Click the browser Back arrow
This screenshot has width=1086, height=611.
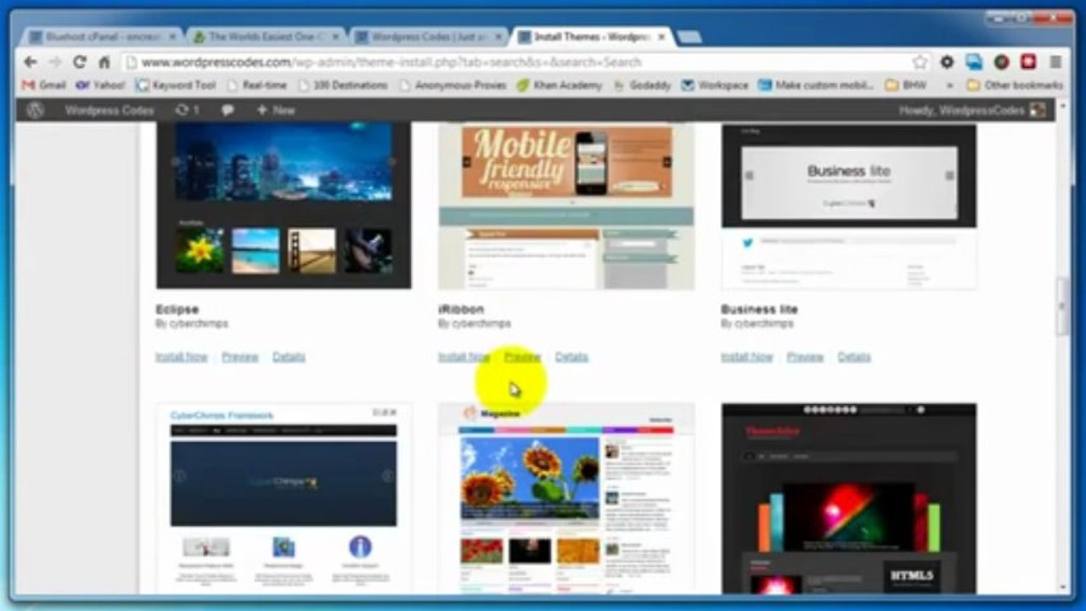pyautogui.click(x=30, y=62)
